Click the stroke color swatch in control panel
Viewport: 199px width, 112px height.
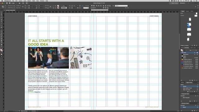pyautogui.click(x=58, y=8)
